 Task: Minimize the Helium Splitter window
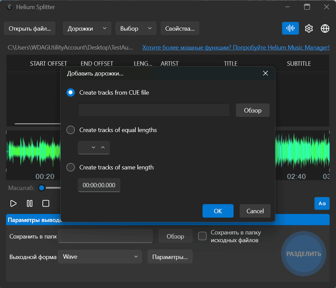pyautogui.click(x=287, y=7)
